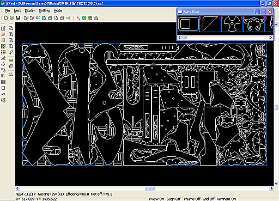The image size is (279, 201).
Task: Toggle the Seqn Off status indicator
Action: (173, 199)
